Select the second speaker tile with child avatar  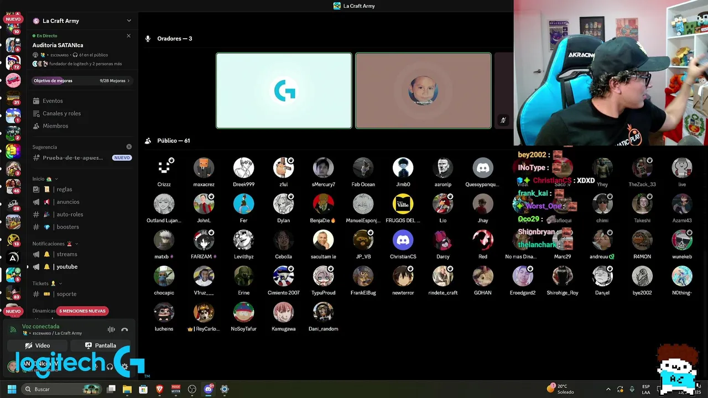tap(423, 91)
